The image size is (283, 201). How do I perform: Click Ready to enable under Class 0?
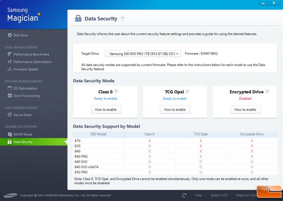106,98
